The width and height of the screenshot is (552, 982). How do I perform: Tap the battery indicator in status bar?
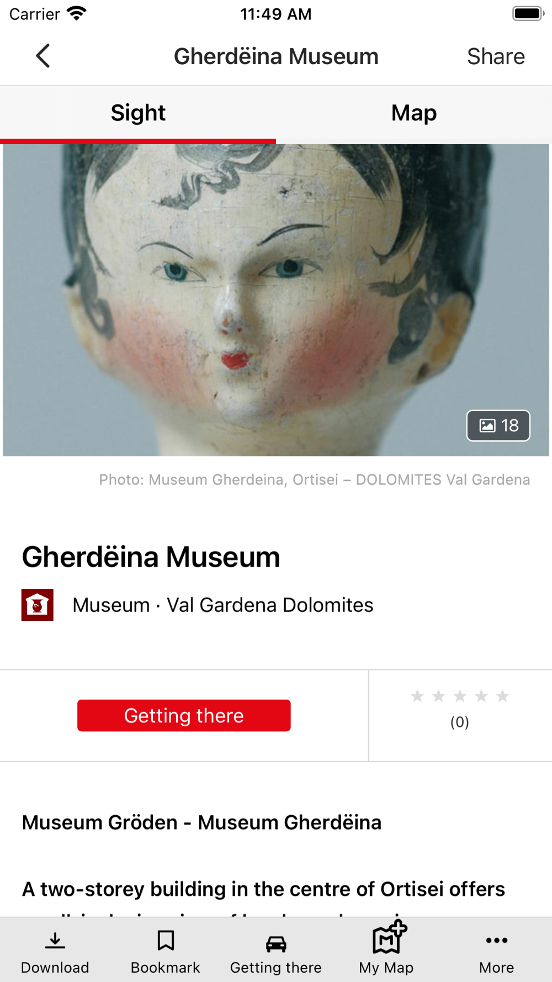528,13
